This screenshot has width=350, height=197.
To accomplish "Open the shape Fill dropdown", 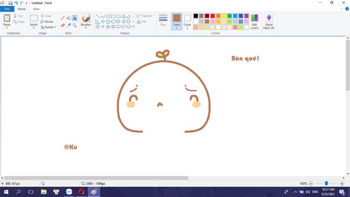I will (142, 22).
